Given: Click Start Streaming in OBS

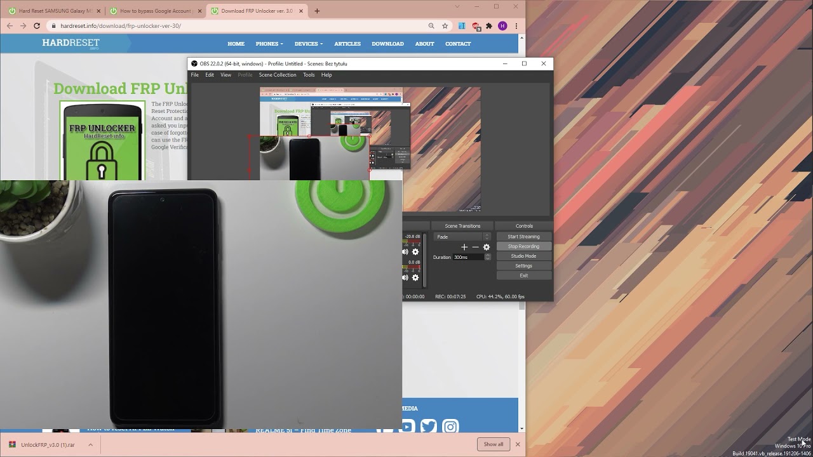Looking at the screenshot, I should tap(524, 237).
